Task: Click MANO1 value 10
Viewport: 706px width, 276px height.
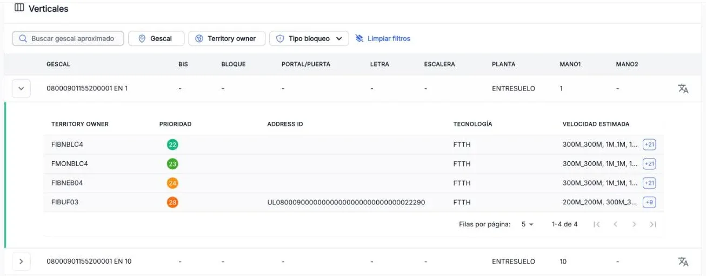Action: click(563, 261)
